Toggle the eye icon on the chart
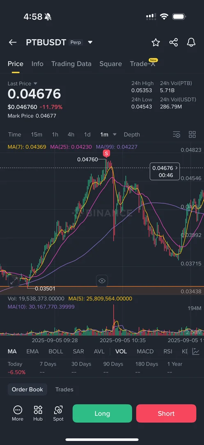The height and width of the screenshot is (445, 204). click(102, 281)
